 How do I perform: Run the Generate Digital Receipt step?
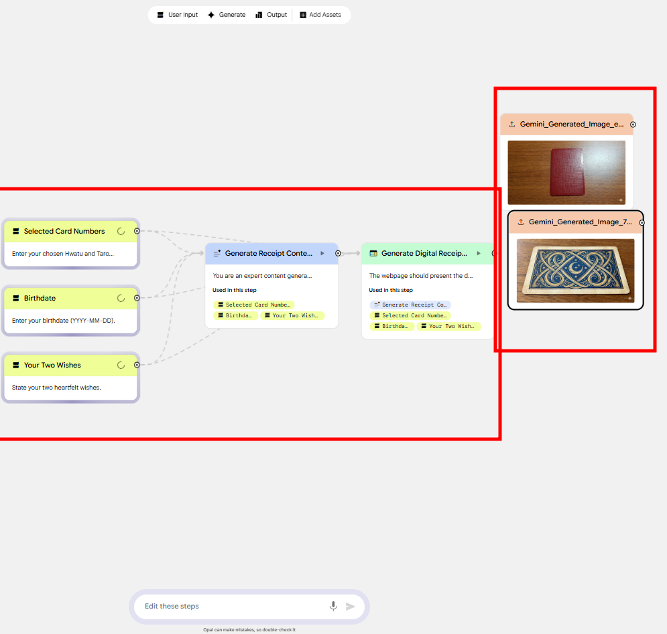click(479, 253)
